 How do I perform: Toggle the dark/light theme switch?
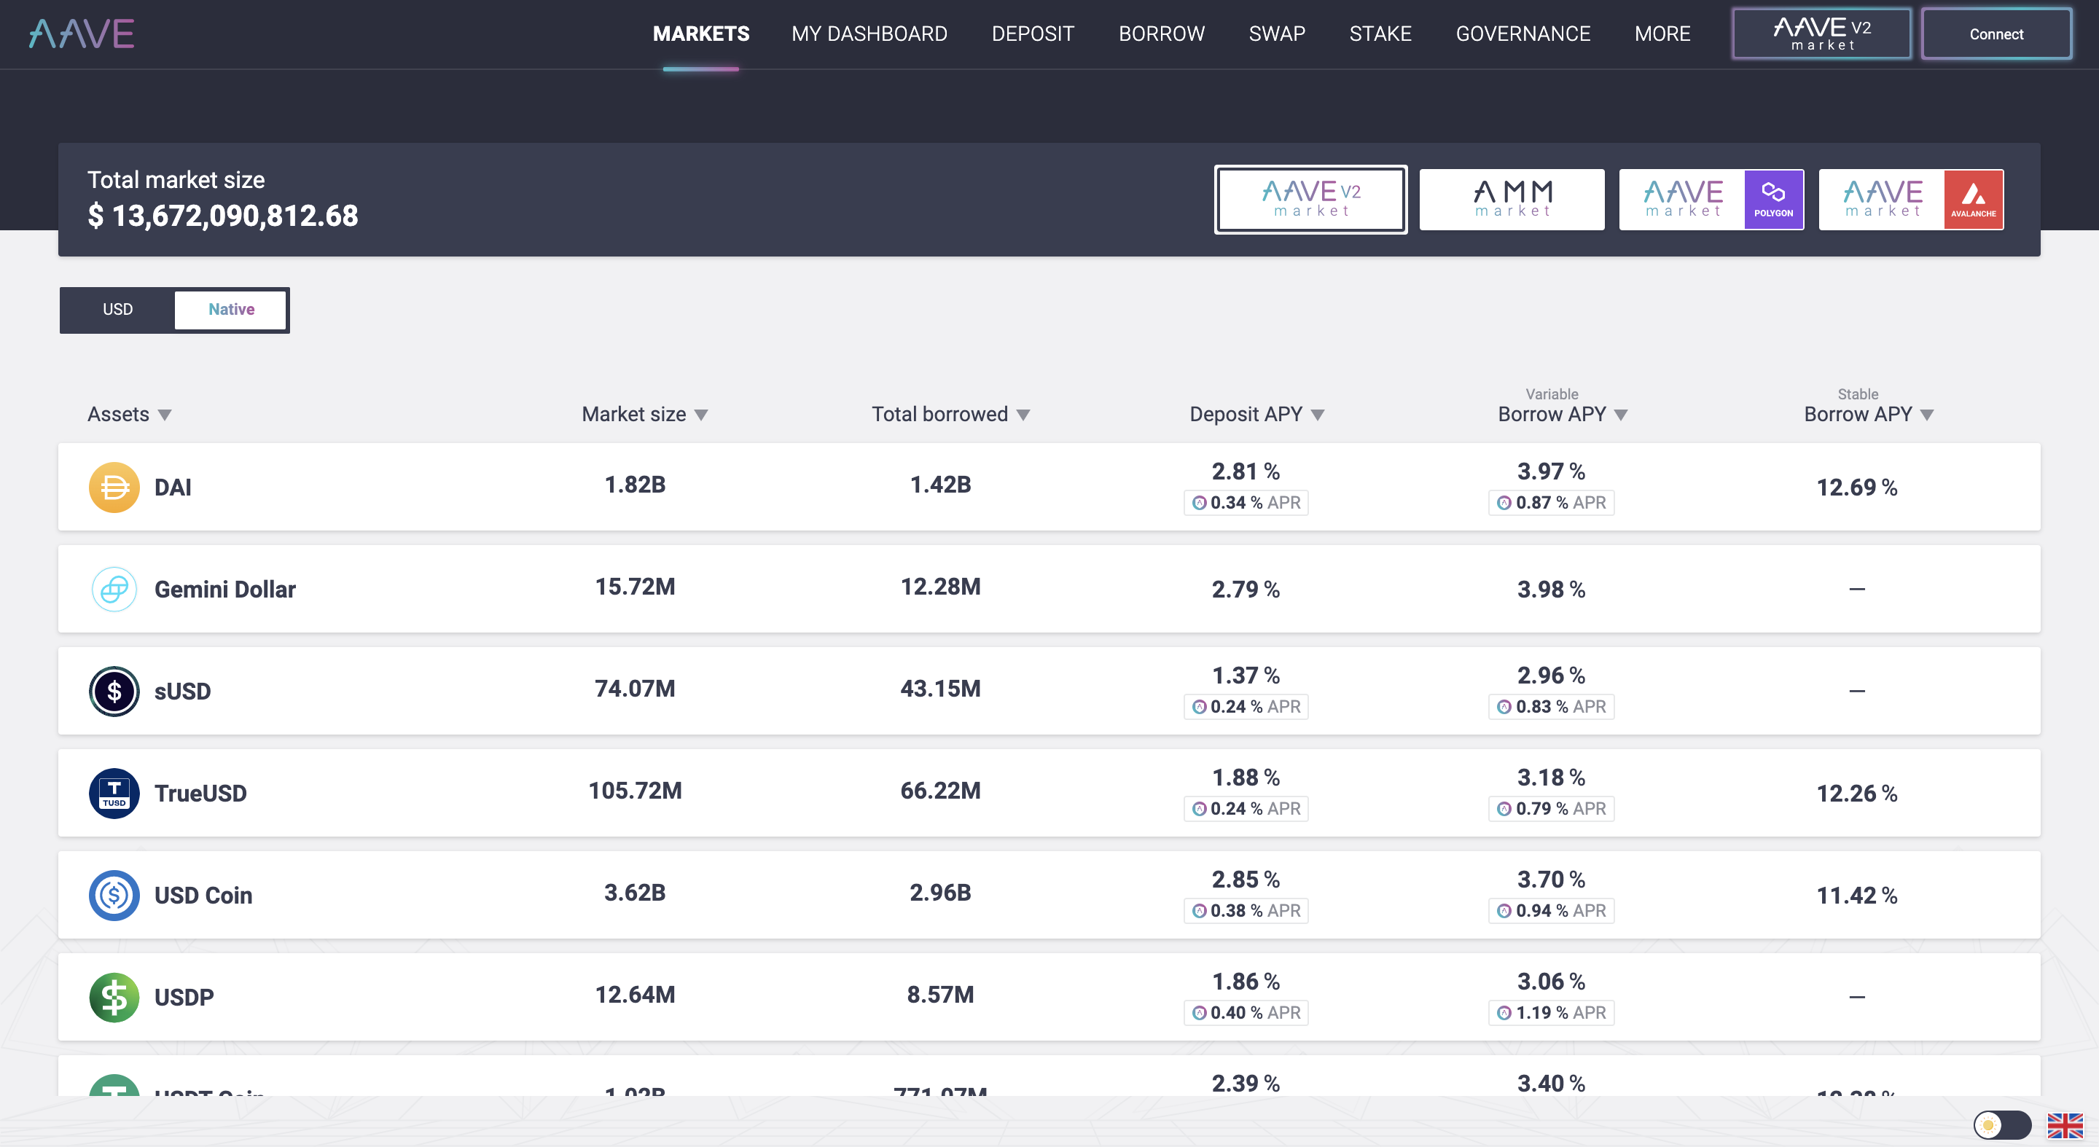[x=2002, y=1125]
